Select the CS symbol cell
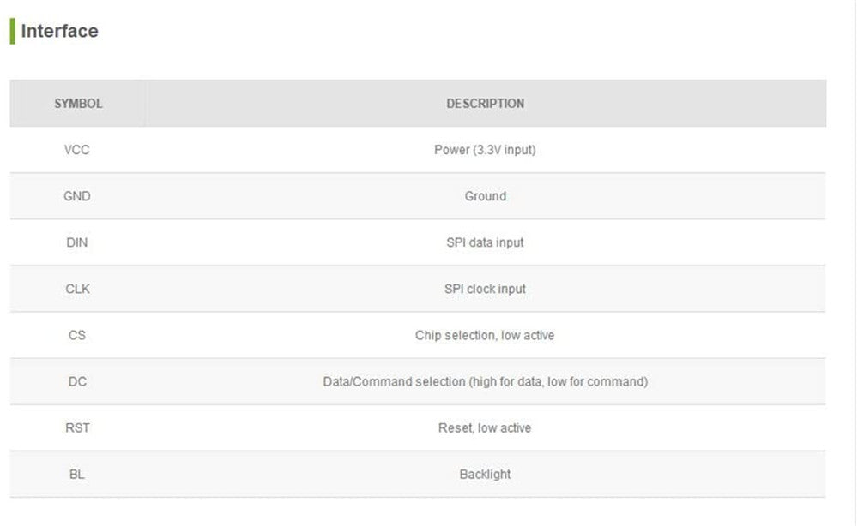This screenshot has height=526, width=858. pos(77,335)
